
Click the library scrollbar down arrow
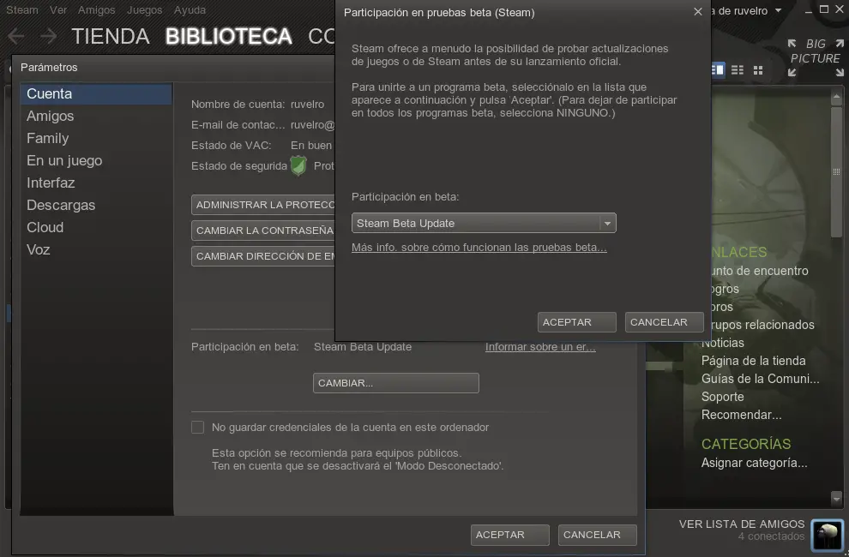(x=836, y=499)
